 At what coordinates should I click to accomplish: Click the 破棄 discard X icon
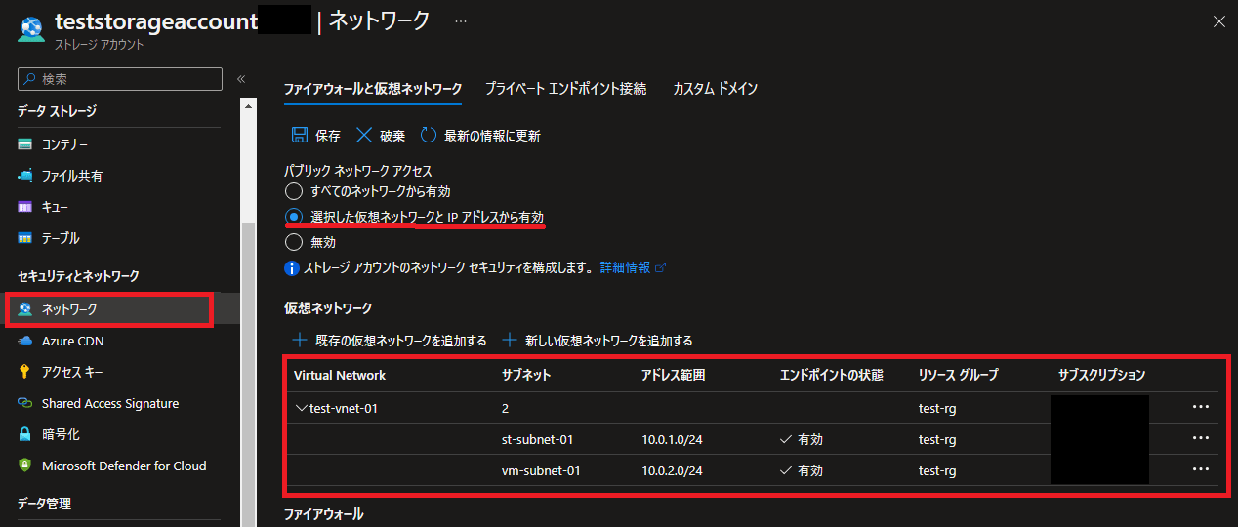tap(364, 136)
